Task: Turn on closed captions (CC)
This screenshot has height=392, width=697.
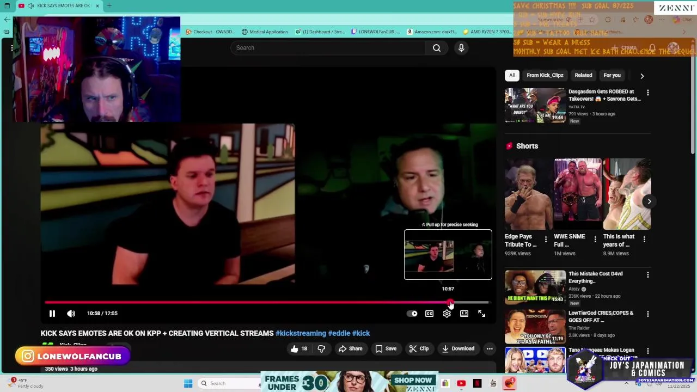Action: pos(430,314)
